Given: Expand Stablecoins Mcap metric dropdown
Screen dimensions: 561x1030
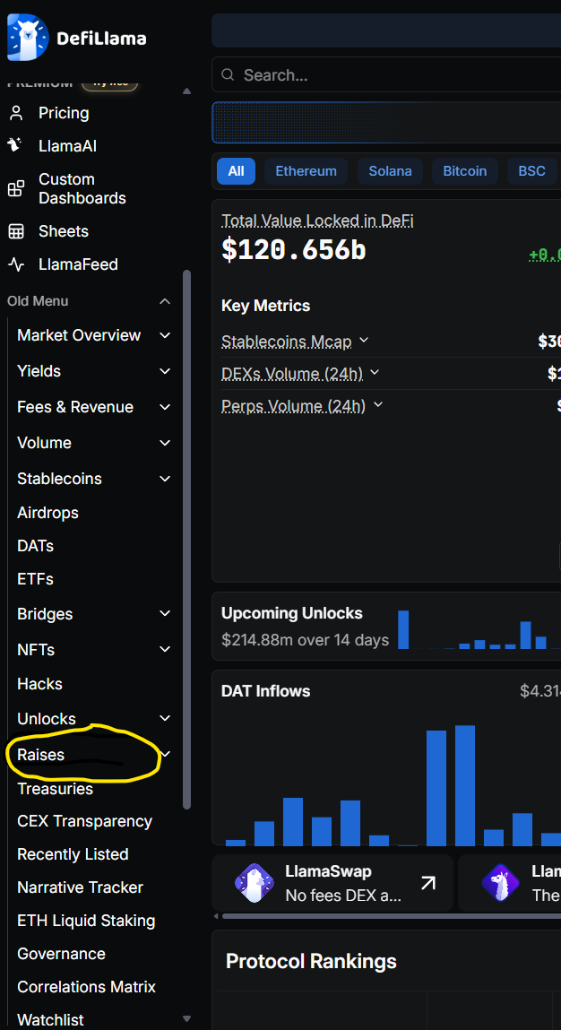Looking at the screenshot, I should tap(363, 341).
